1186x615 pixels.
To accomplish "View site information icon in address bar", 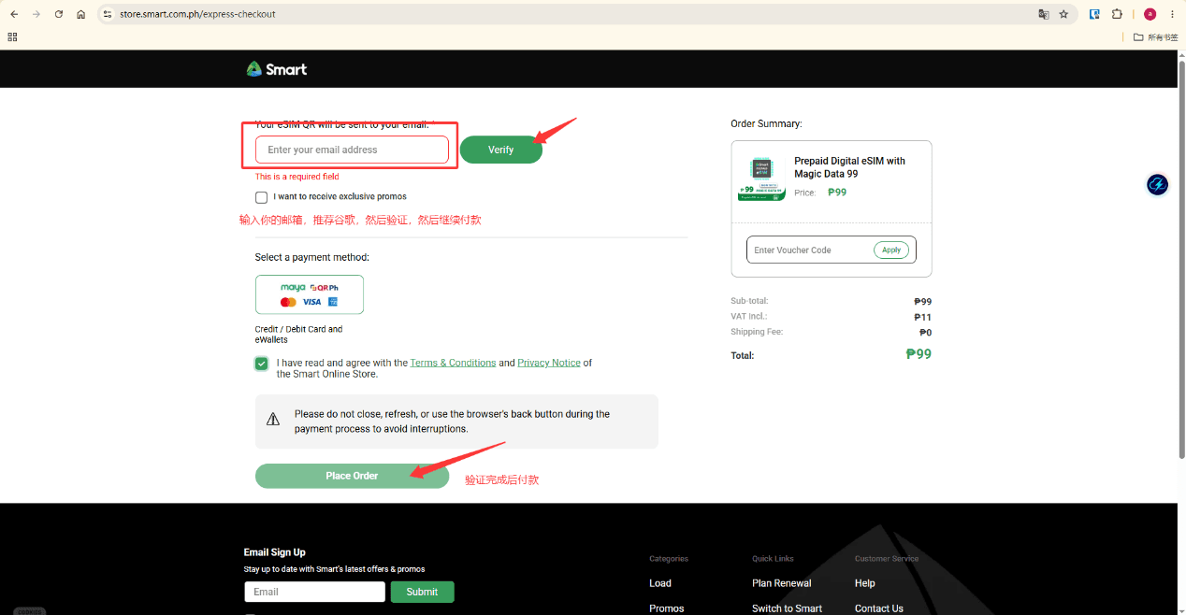I will pos(108,14).
